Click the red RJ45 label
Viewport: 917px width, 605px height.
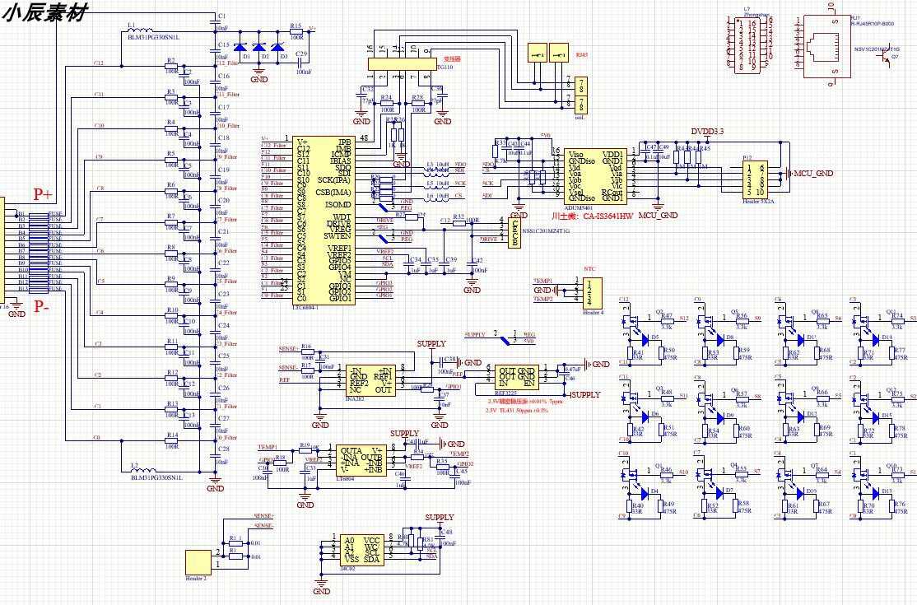[x=582, y=55]
